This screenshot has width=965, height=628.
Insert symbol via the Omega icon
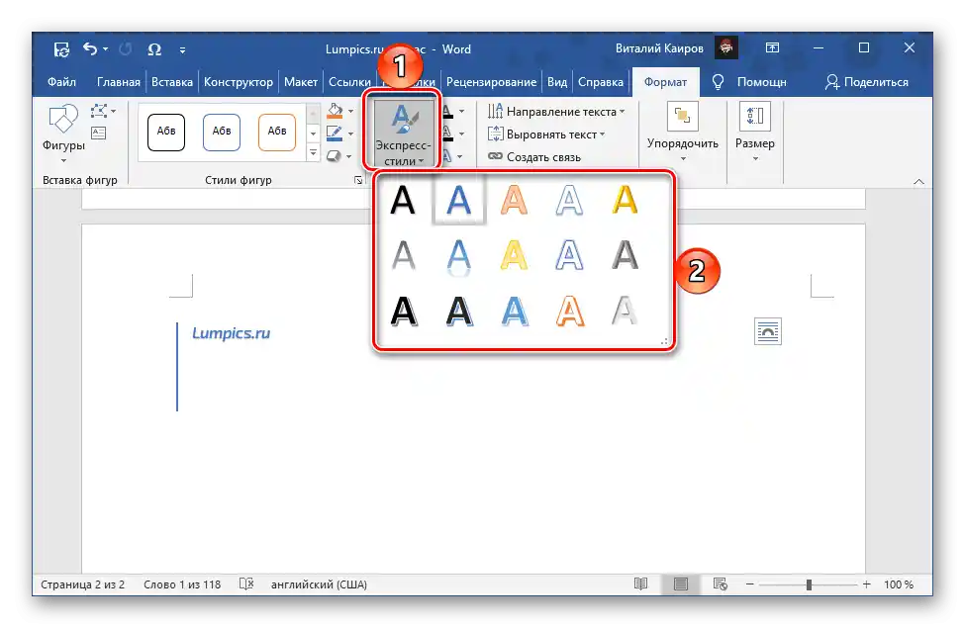[x=154, y=49]
